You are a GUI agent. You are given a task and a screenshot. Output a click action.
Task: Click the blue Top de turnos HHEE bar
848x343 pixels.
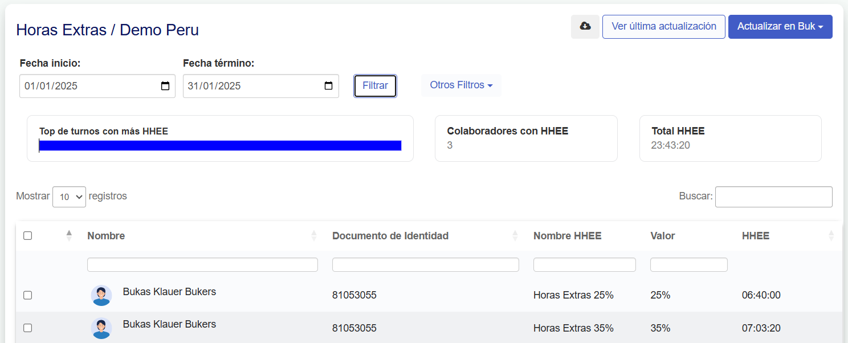tap(220, 146)
